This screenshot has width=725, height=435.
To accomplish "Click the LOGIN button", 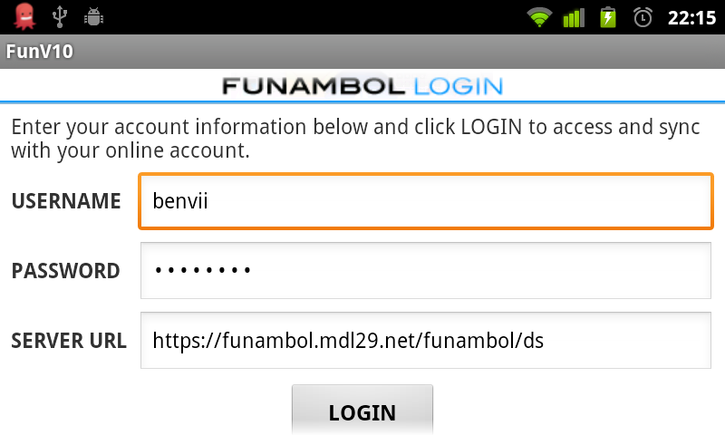I will point(362,410).
